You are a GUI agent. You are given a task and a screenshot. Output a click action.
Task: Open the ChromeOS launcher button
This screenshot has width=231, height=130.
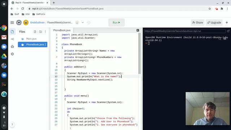(x=4, y=4)
